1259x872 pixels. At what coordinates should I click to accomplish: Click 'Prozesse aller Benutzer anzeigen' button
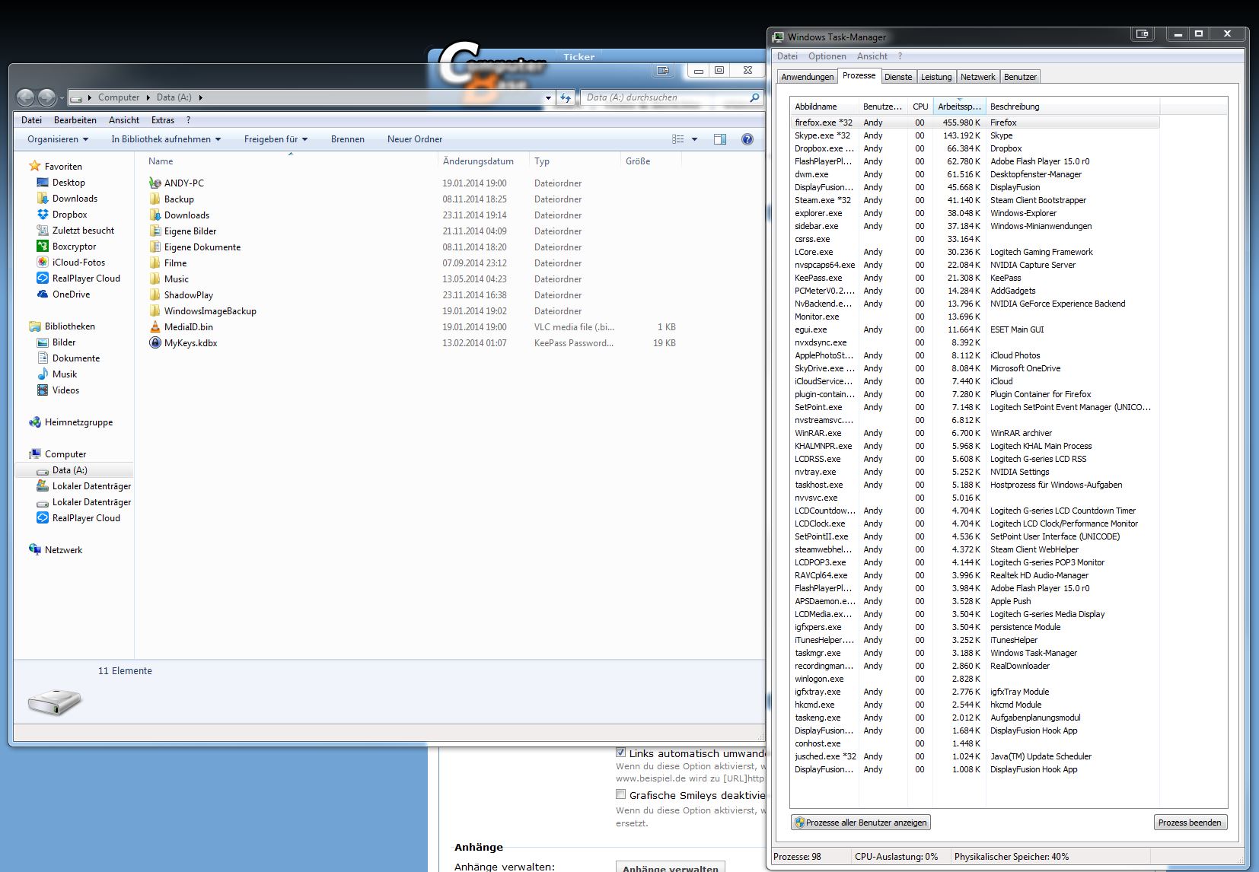point(861,823)
